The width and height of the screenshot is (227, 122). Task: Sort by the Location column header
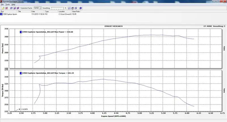click(65, 11)
